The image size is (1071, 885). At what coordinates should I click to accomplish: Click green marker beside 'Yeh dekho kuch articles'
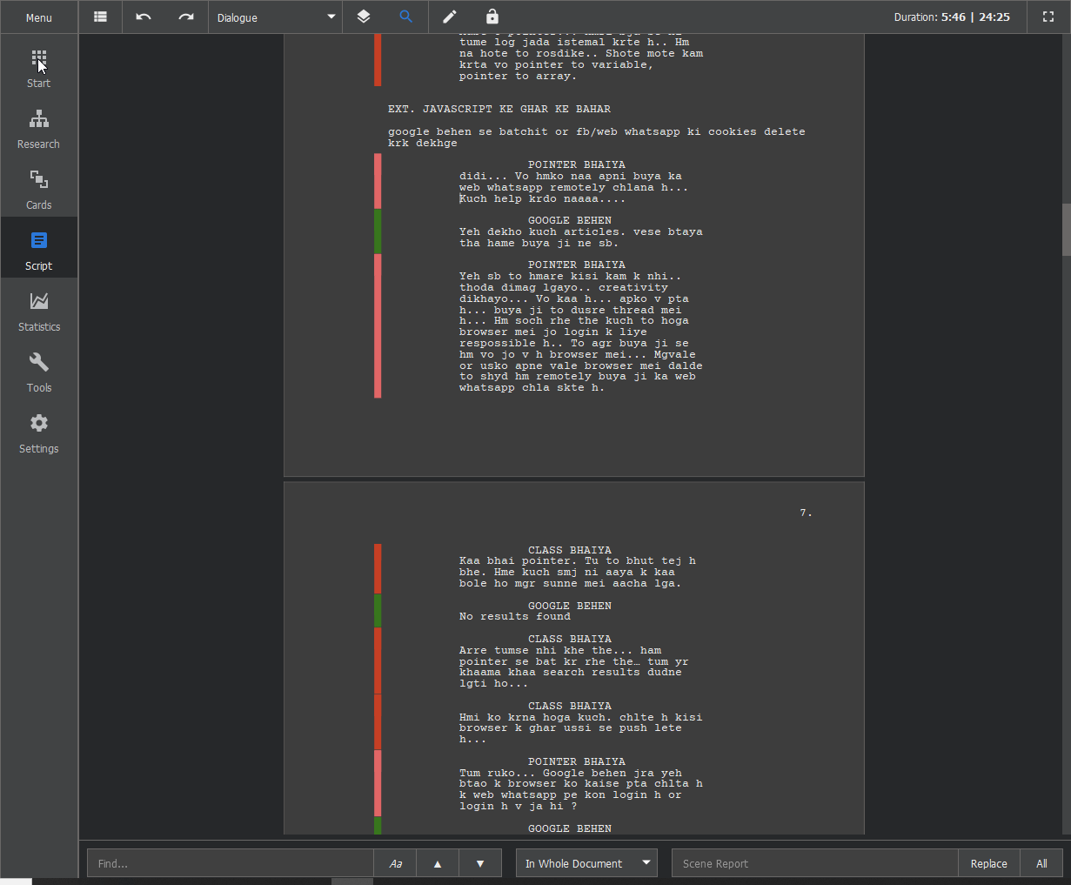[x=378, y=231]
